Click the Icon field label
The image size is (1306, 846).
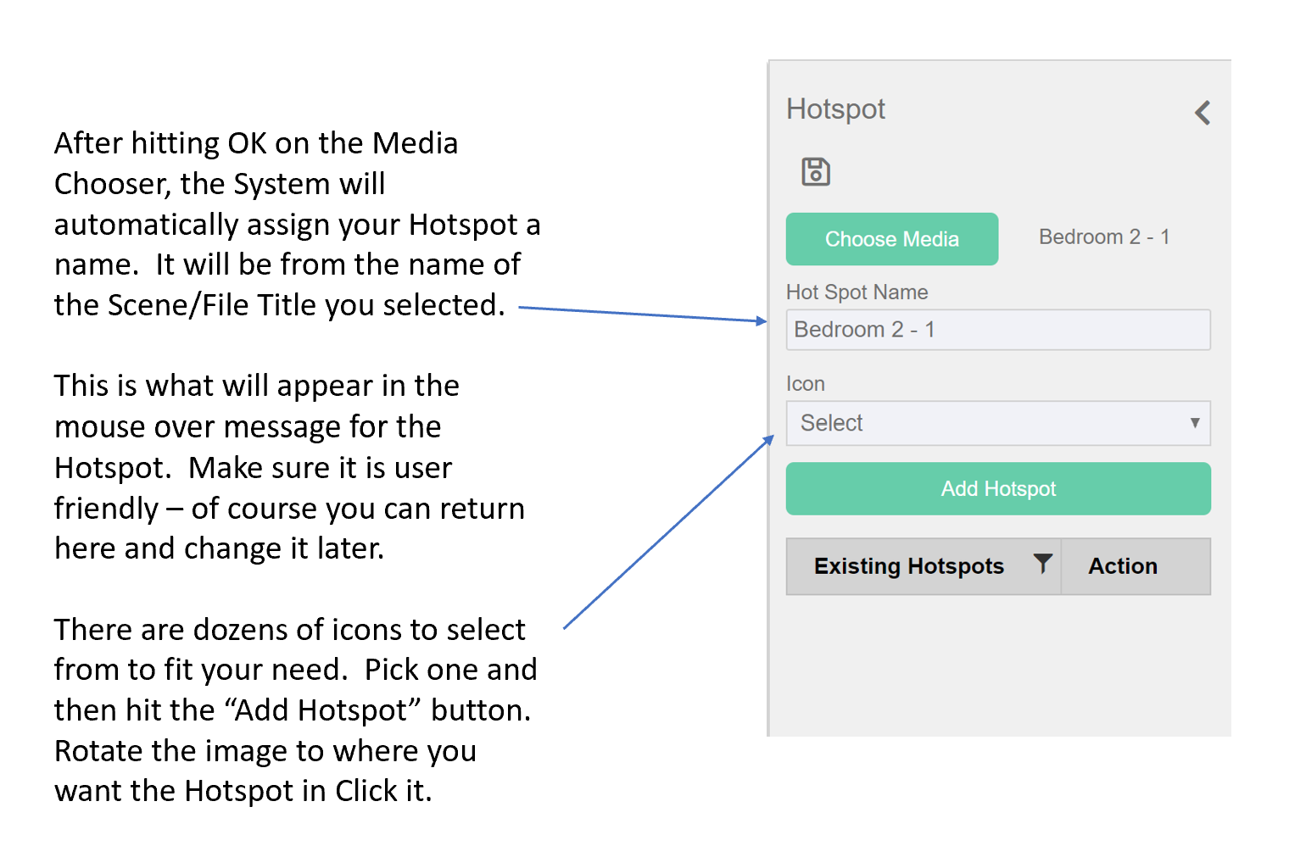805,384
